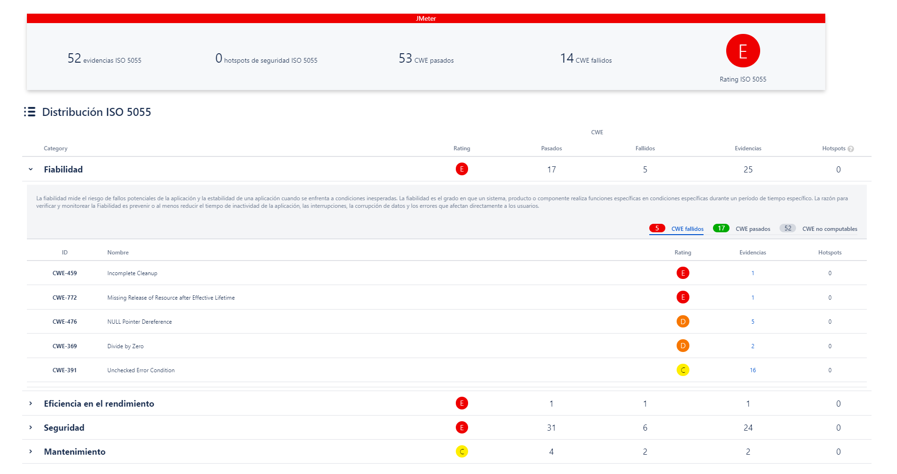
Task: Click the Category column header
Action: (x=56, y=148)
